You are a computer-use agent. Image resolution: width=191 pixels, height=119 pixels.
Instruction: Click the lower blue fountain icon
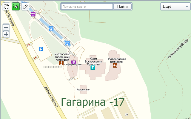[x=67, y=43]
